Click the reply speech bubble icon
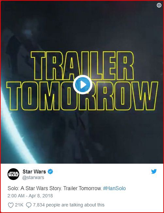The width and height of the screenshot is (164, 213). pos(28,205)
